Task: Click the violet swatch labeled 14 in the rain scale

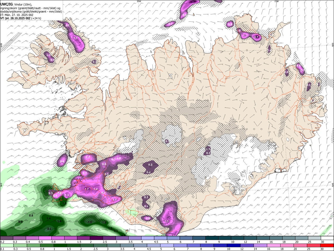Action: pos(260,246)
